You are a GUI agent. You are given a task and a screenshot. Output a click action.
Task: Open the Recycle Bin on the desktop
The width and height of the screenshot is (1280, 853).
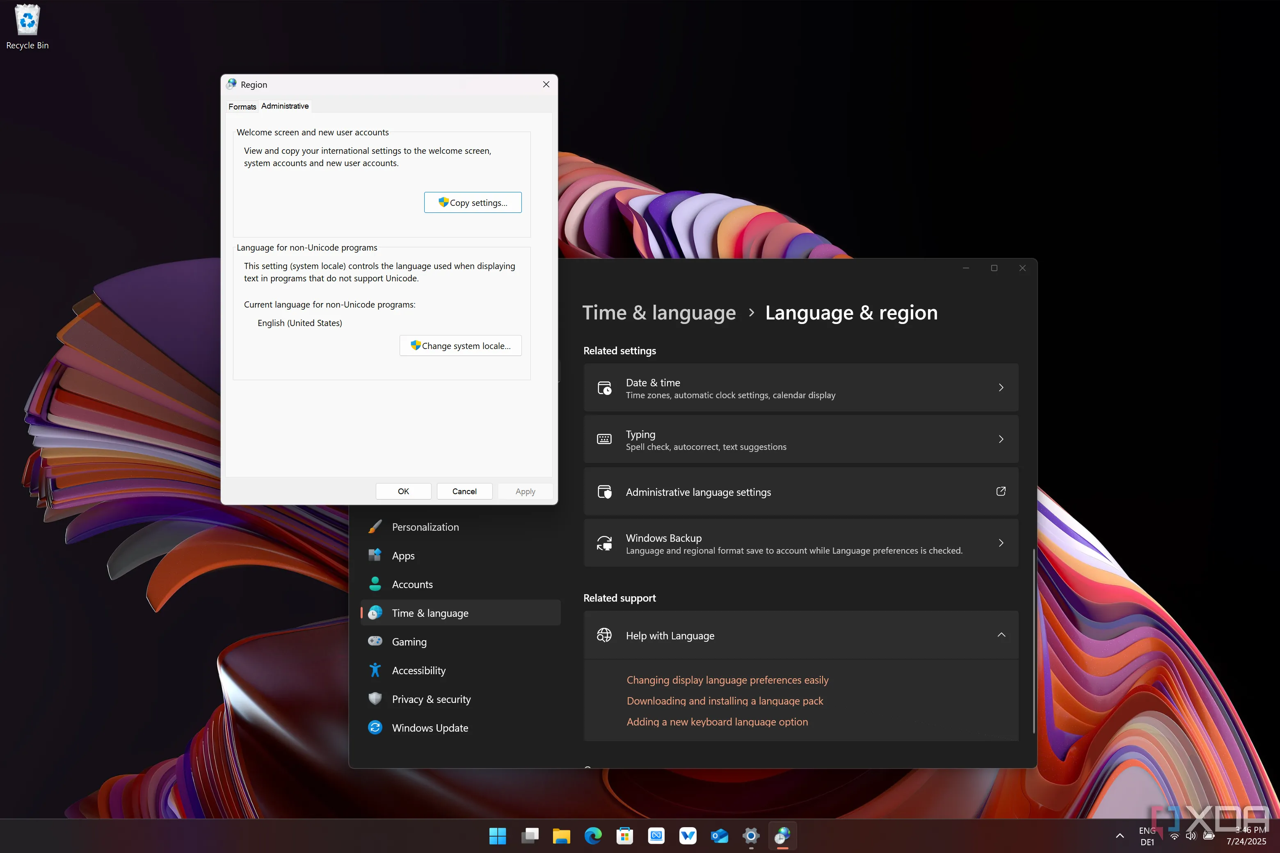coord(27,20)
